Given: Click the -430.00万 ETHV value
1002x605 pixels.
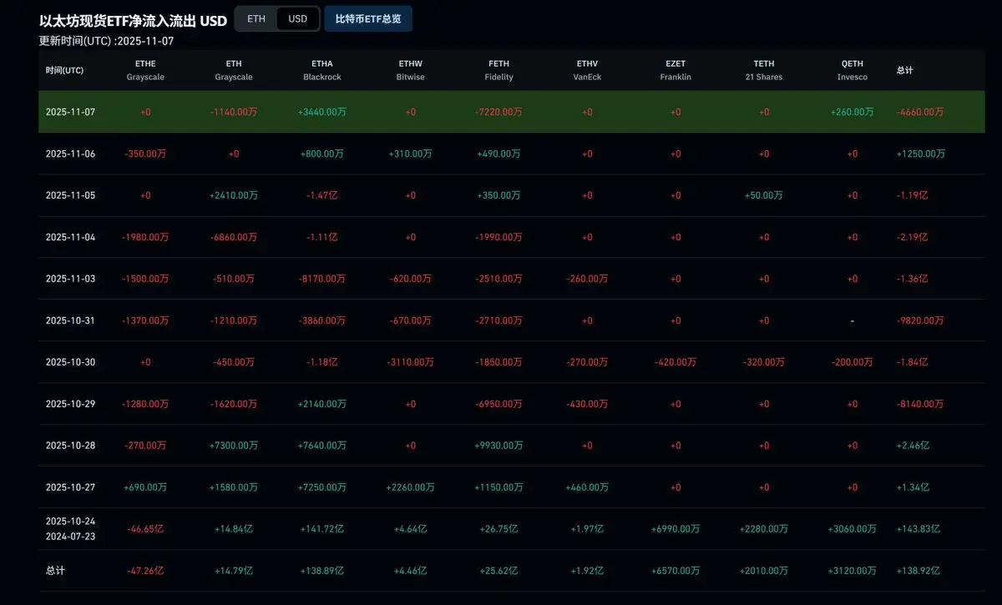Looking at the screenshot, I should point(587,404).
